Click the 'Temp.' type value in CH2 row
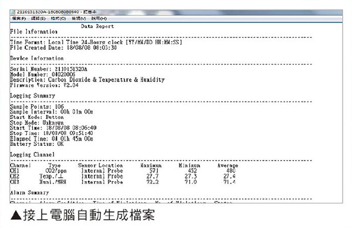This screenshot has height=228, width=352. click(52, 176)
